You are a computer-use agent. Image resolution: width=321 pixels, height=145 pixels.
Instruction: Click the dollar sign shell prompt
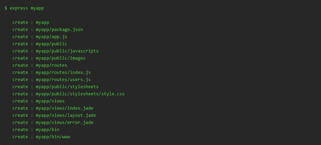[x=6, y=8]
